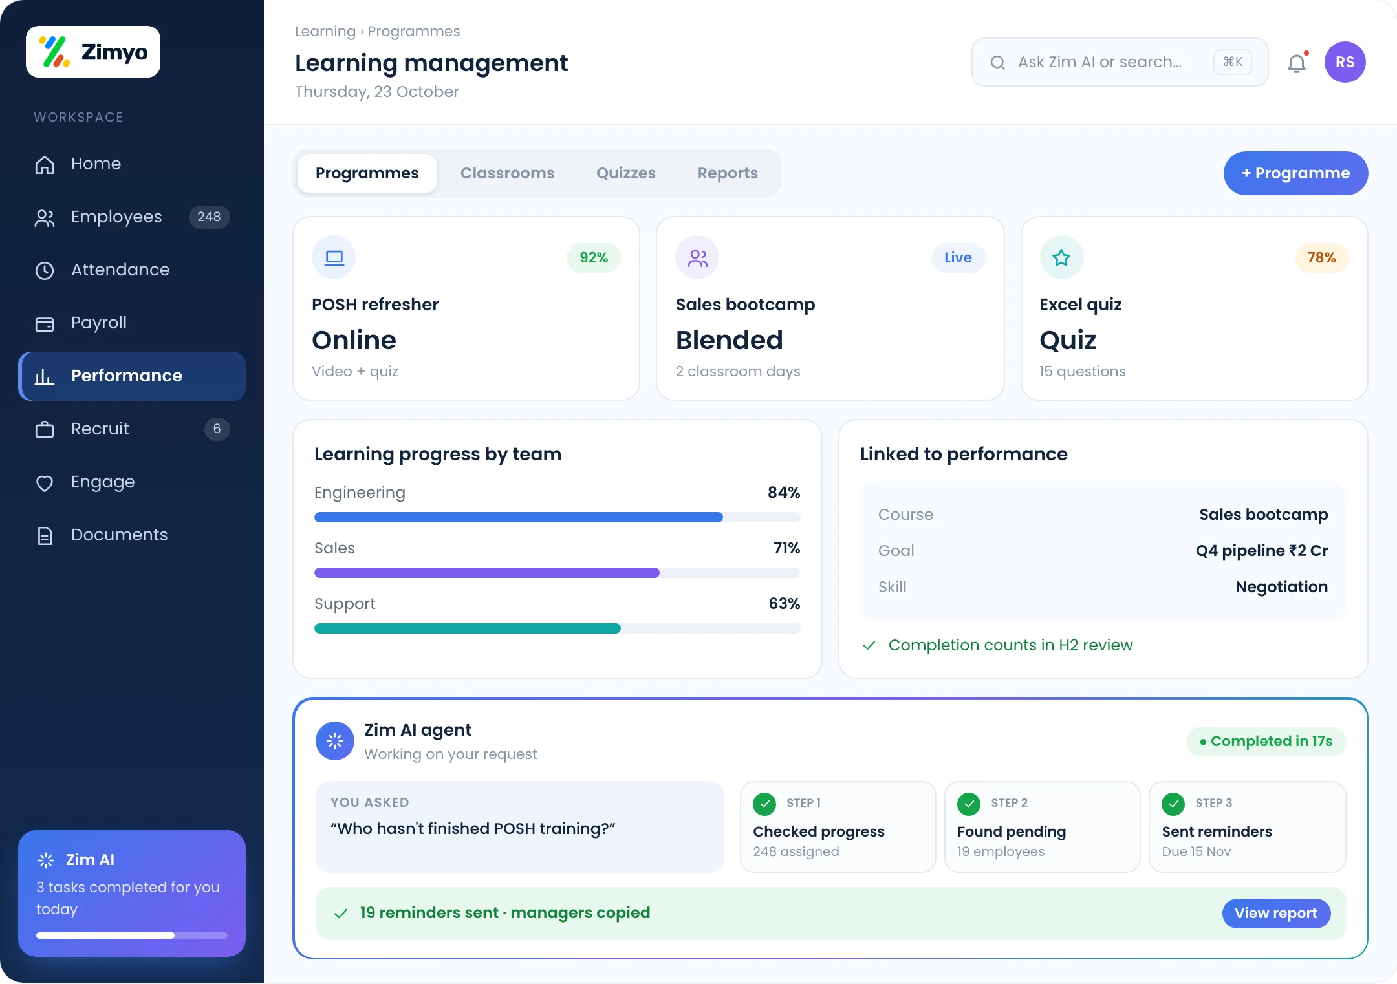Viewport: 1397px width, 984px height.
Task: Click the Step 2 green checkmark
Action: point(969,804)
